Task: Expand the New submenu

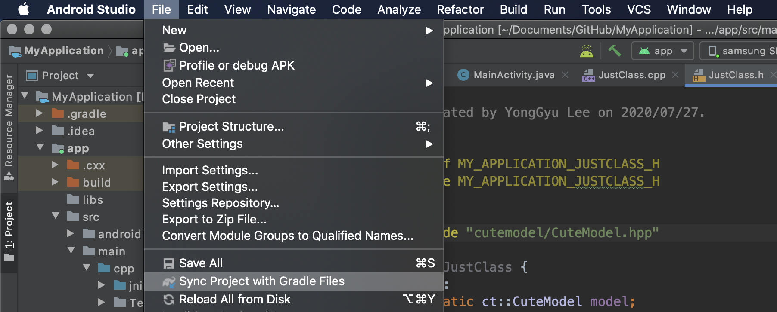Action: tap(294, 30)
